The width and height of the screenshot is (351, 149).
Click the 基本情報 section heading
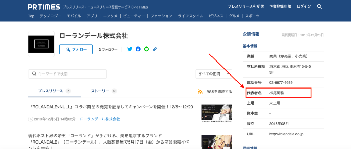point(250,46)
